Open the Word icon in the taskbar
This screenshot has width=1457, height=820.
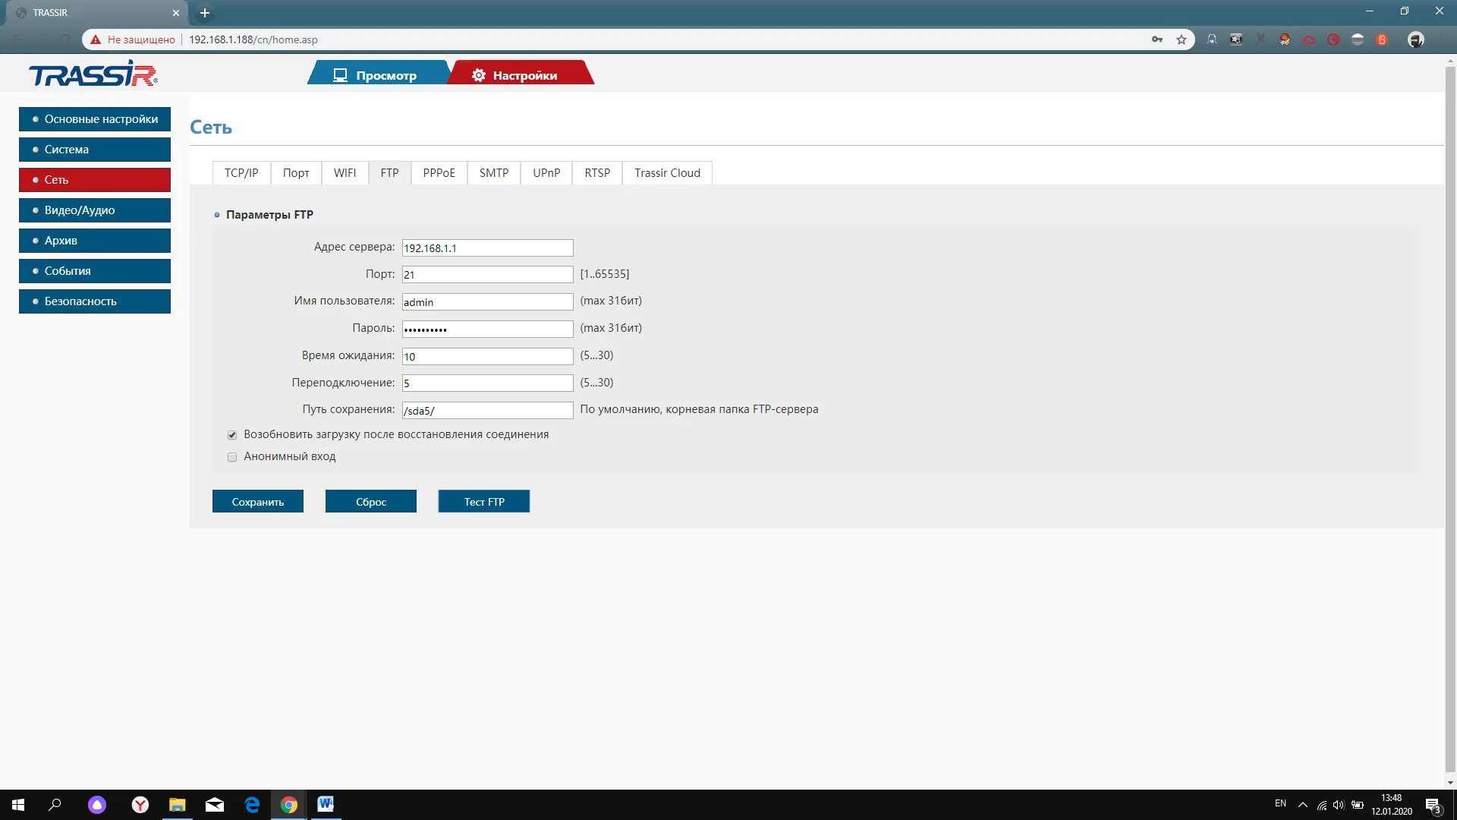pos(326,804)
